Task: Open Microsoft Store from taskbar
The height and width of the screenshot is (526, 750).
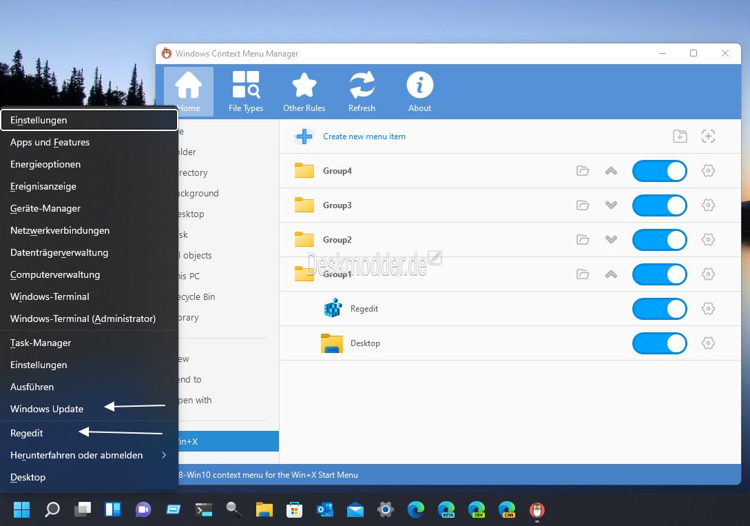Action: [294, 509]
